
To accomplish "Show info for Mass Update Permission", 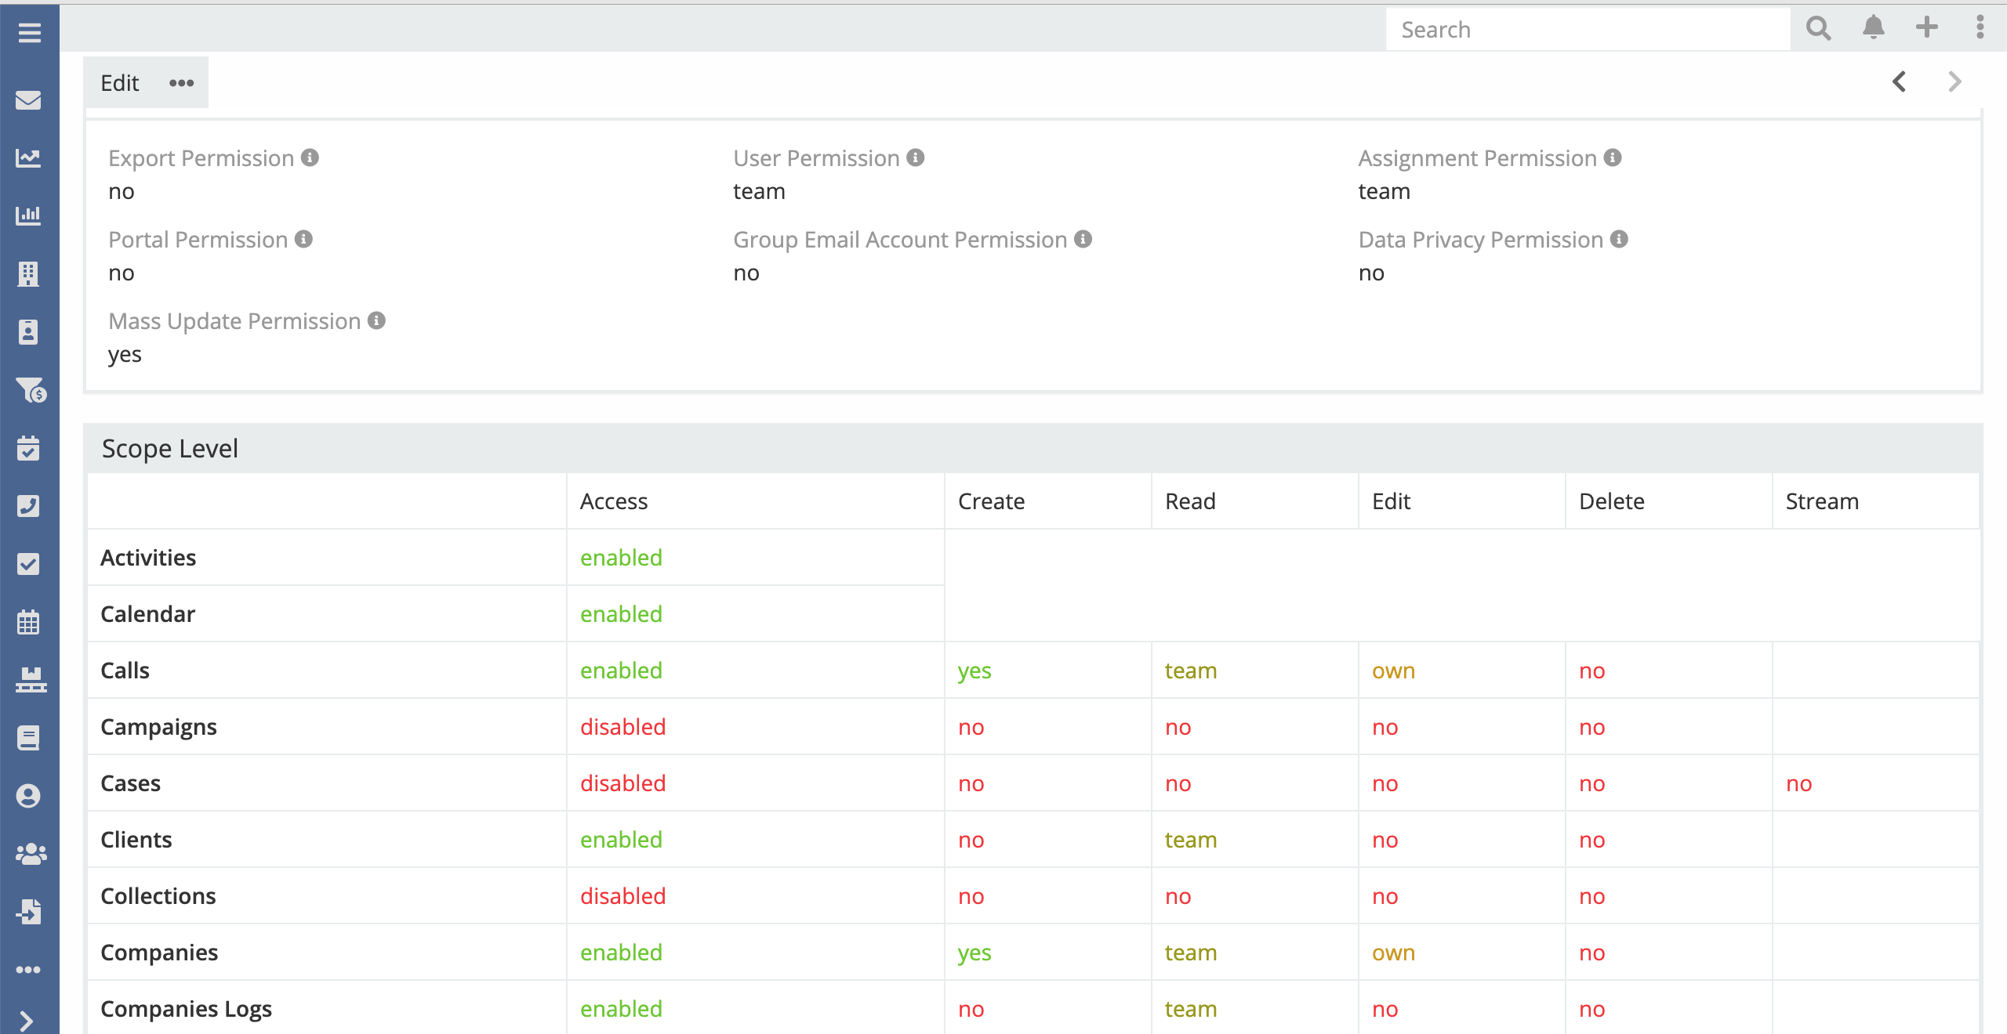I will tap(377, 320).
